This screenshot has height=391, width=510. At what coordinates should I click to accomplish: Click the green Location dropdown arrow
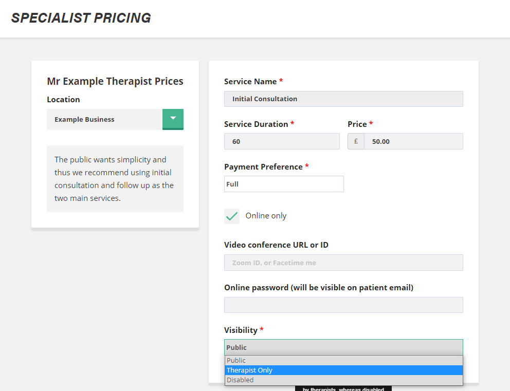(173, 119)
